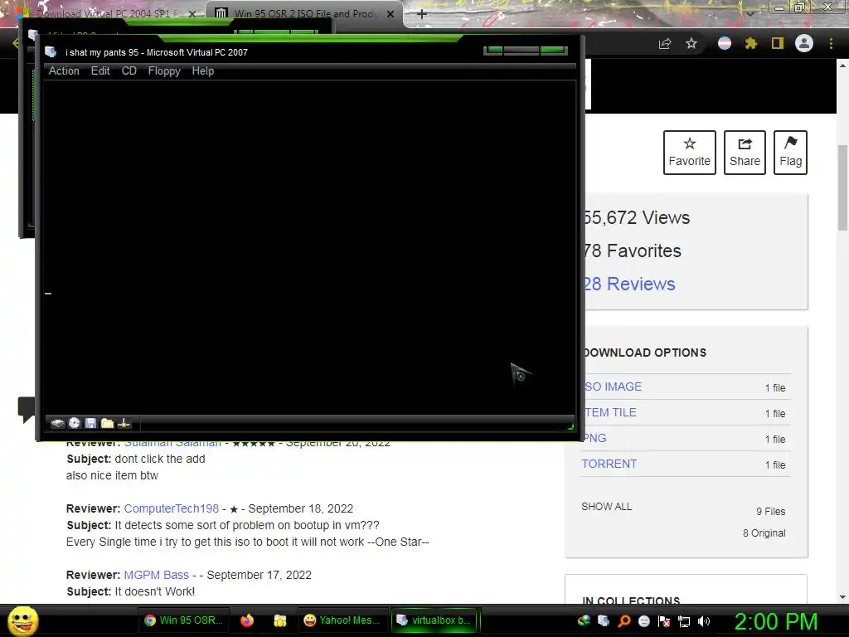Click the hard disk status icon in Virtual PC
Screen dimensions: 849x637
57,423
